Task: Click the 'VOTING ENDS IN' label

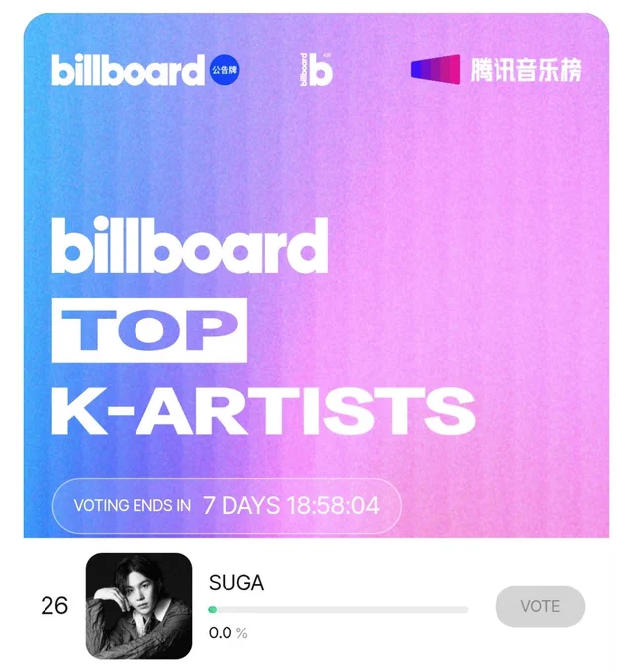Action: pos(133,506)
